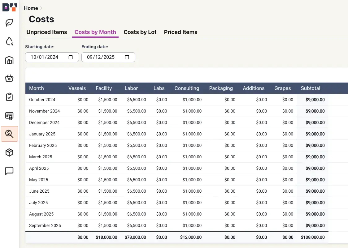Click the Subtotal column header

[310, 88]
